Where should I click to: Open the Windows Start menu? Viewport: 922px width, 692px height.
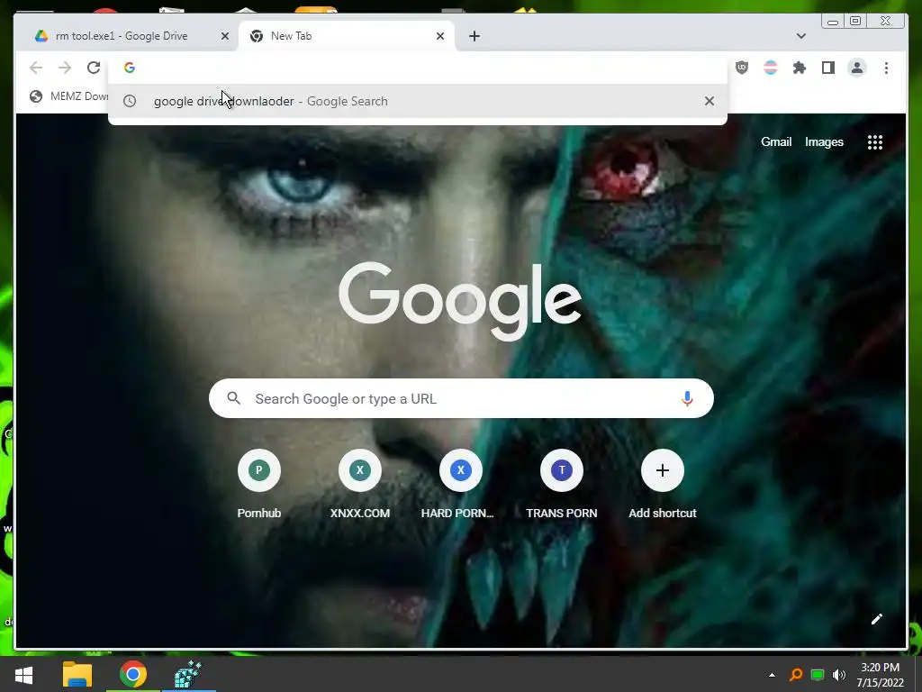(x=23, y=674)
